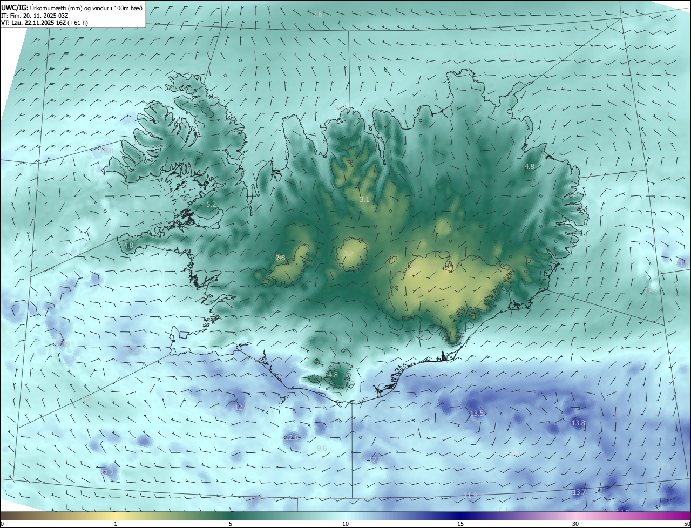
Task: Click the 0 tick on the color scale
Action: [x=2, y=524]
